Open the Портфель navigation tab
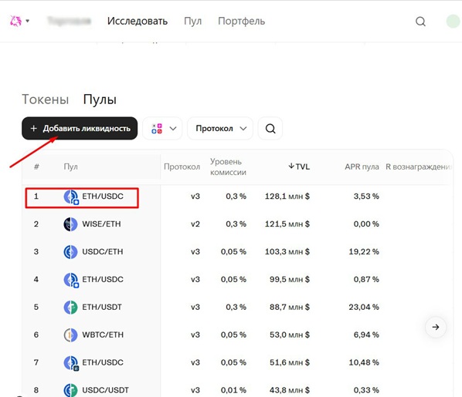This screenshot has width=462, height=397. click(241, 21)
